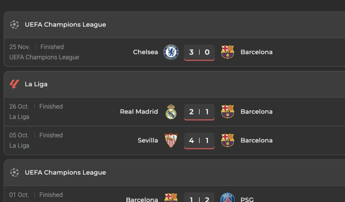
Task: Click the Sevilla club crest
Action: [171, 141]
